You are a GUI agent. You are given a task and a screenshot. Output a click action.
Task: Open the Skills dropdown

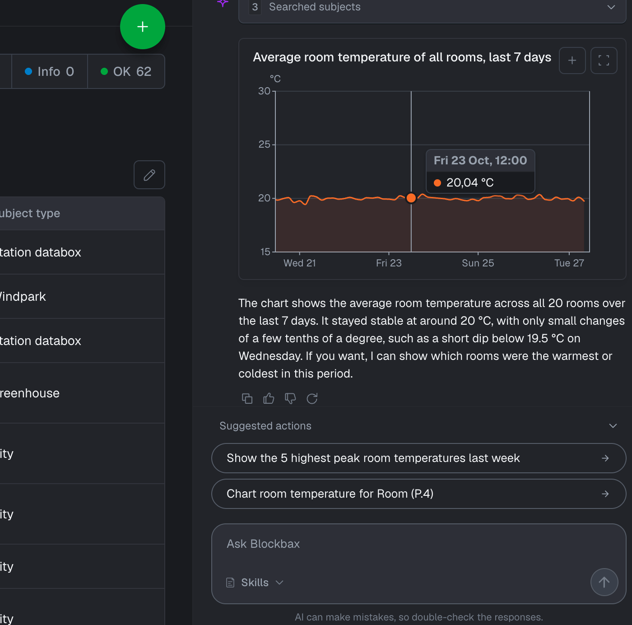tap(255, 583)
